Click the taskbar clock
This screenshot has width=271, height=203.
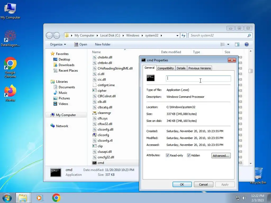[258, 198]
